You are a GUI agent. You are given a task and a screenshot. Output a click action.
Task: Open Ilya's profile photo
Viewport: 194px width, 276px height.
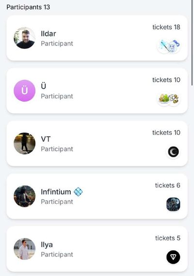point(25,249)
